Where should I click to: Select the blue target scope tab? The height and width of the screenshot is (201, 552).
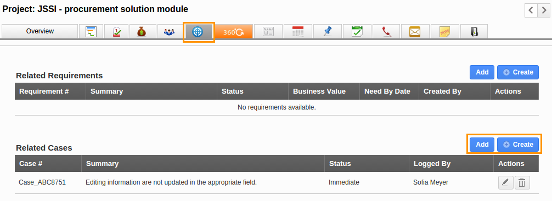tap(198, 32)
